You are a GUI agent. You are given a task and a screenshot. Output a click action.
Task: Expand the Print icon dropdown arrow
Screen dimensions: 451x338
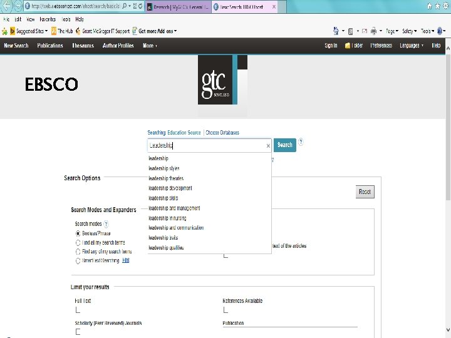[x=381, y=31]
